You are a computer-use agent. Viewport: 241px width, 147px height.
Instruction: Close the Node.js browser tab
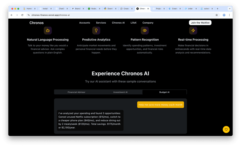[100, 9]
